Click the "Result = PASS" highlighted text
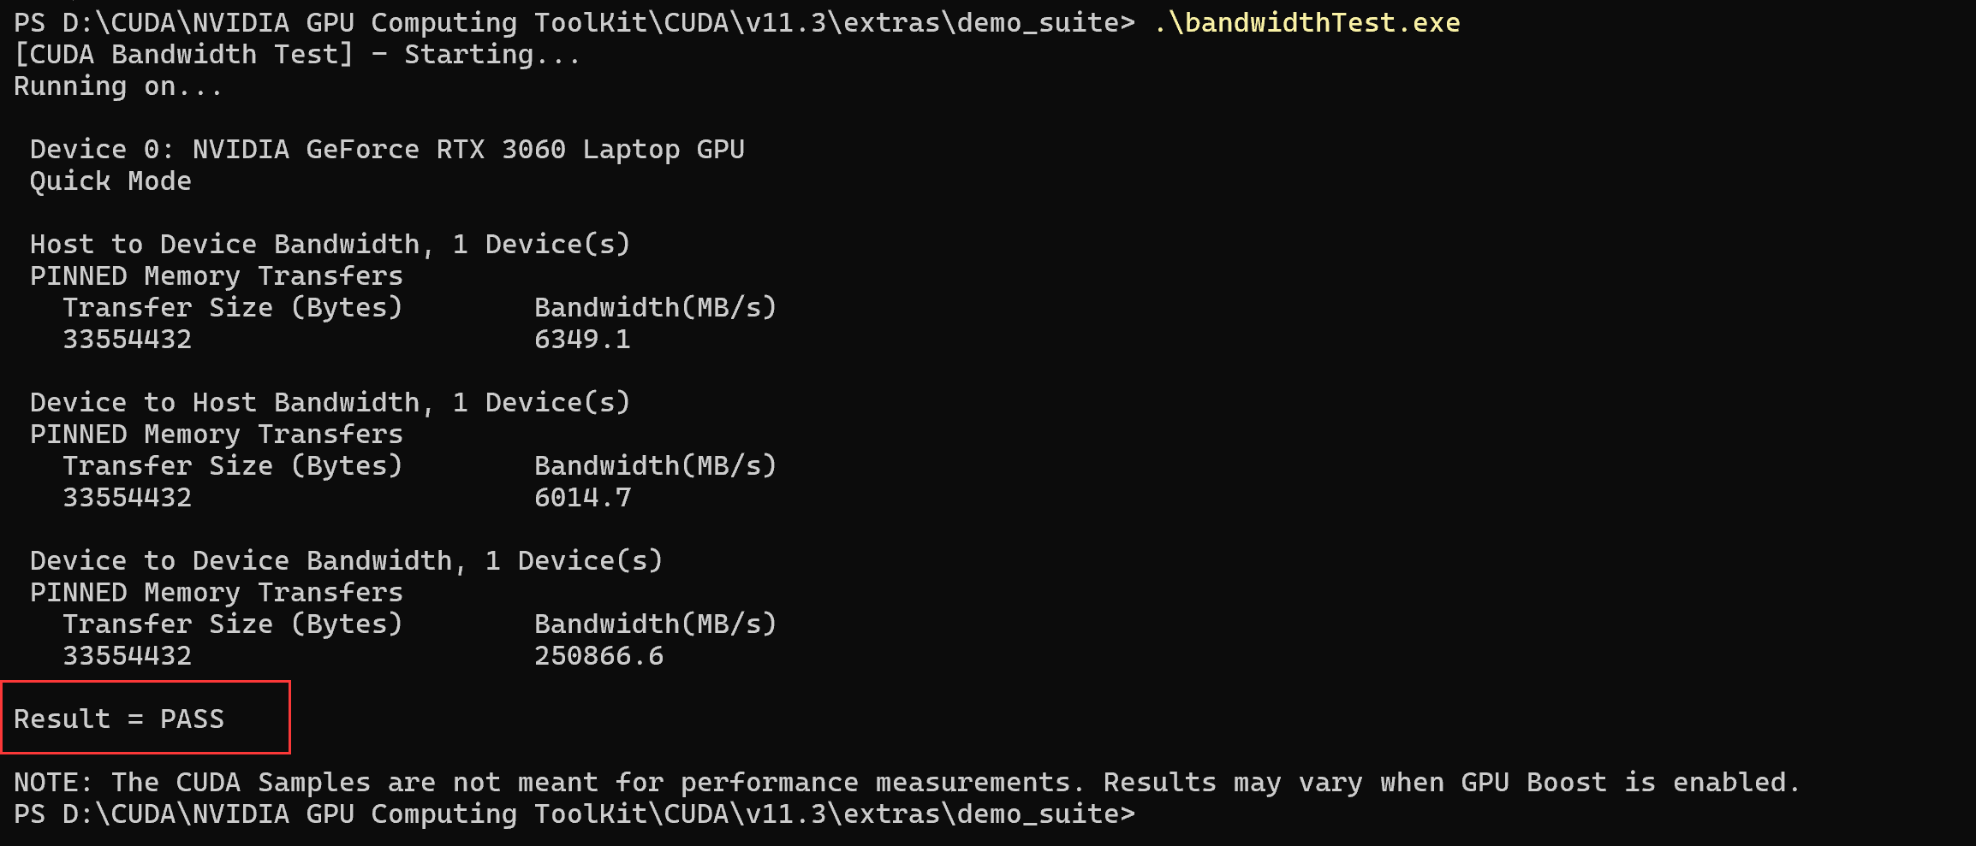The image size is (1976, 846). coord(119,719)
